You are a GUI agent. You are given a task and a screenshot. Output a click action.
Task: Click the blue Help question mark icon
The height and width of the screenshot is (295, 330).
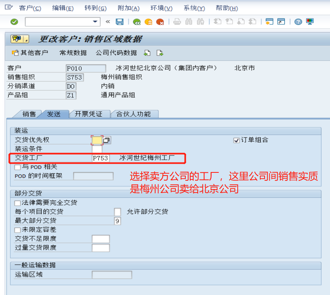click(x=298, y=22)
